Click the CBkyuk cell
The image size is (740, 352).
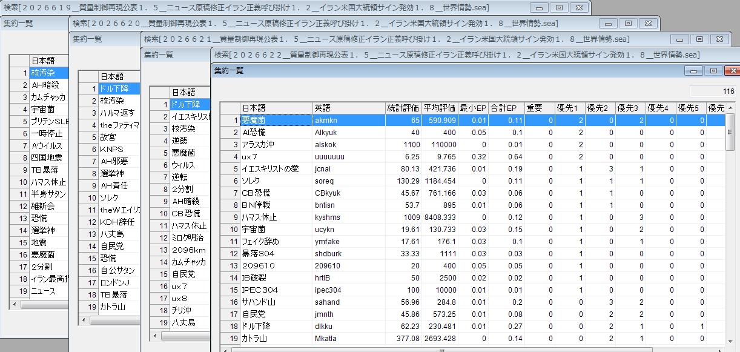click(348, 193)
